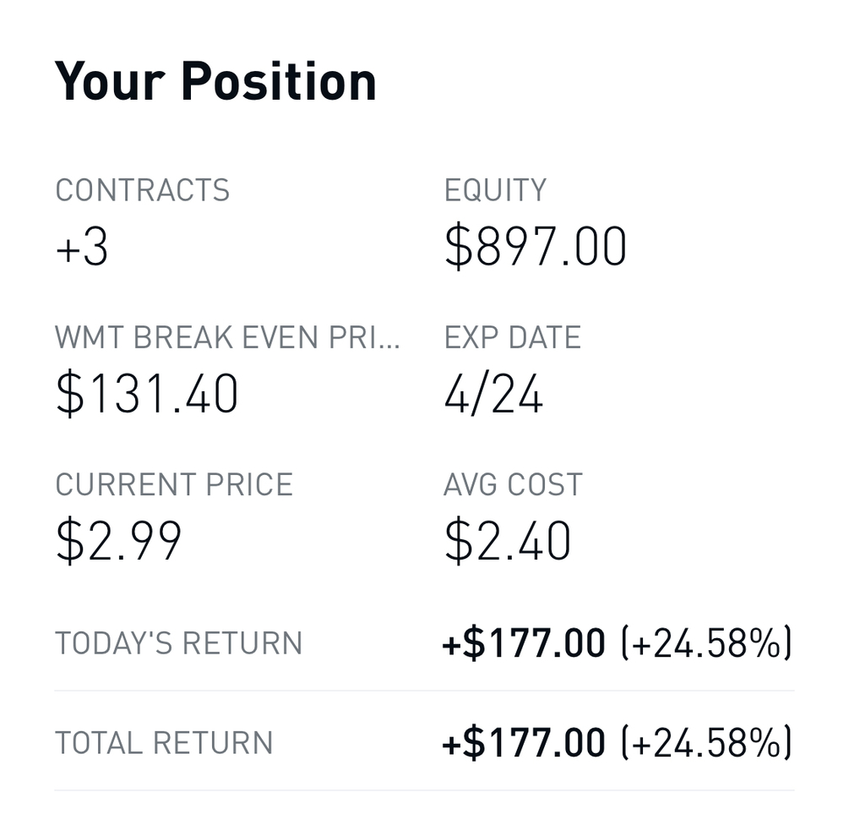The width and height of the screenshot is (849, 836).
Task: Tap the TODAY'S RETURN label
Action: tap(178, 644)
